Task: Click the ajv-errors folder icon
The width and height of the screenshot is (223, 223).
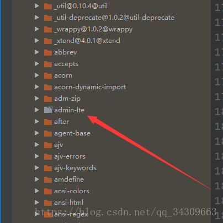Action: 48,156
